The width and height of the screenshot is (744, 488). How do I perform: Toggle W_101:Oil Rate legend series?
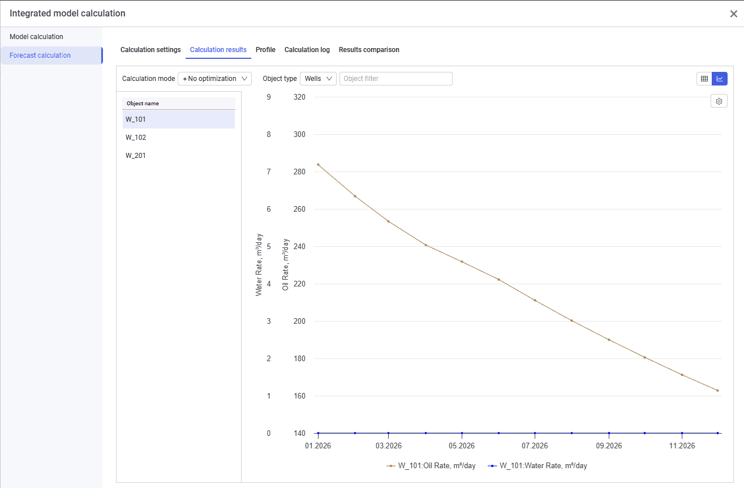click(x=431, y=466)
